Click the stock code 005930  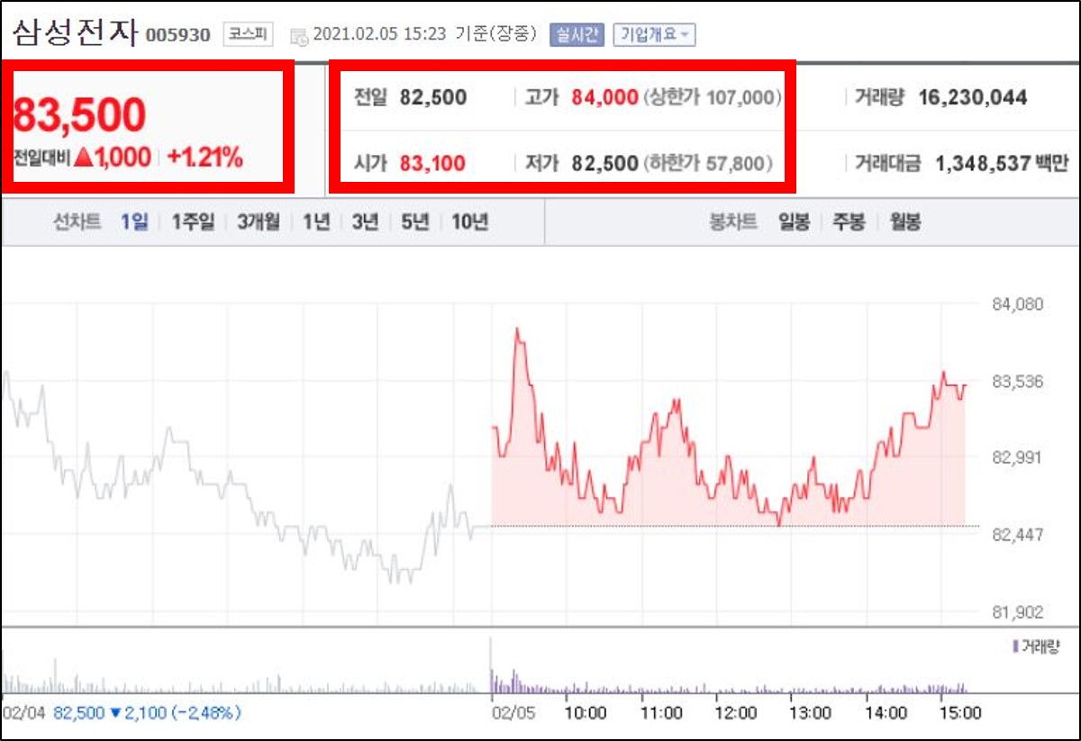point(177,36)
